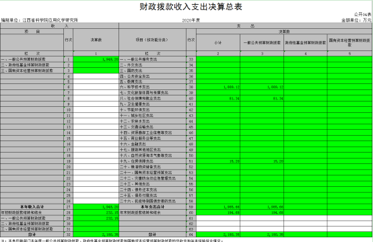This screenshot has width=373, height=242.
Task: Select the 十九、住房保障支出 label cell
Action: (x=152, y=161)
